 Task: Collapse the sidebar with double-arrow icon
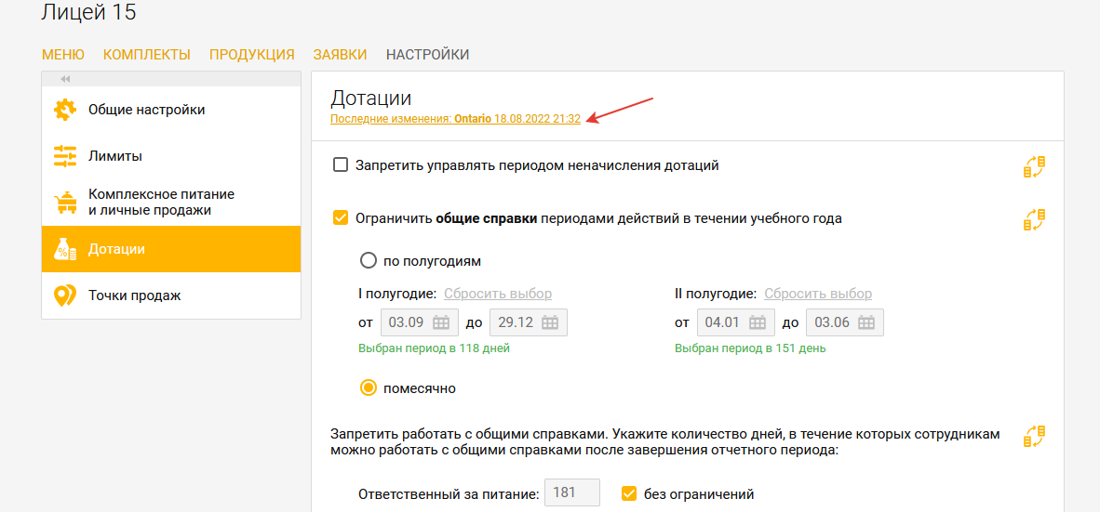[65, 79]
